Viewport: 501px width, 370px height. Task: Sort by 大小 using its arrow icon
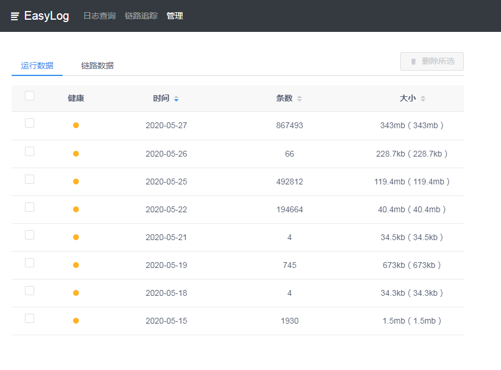tap(423, 99)
